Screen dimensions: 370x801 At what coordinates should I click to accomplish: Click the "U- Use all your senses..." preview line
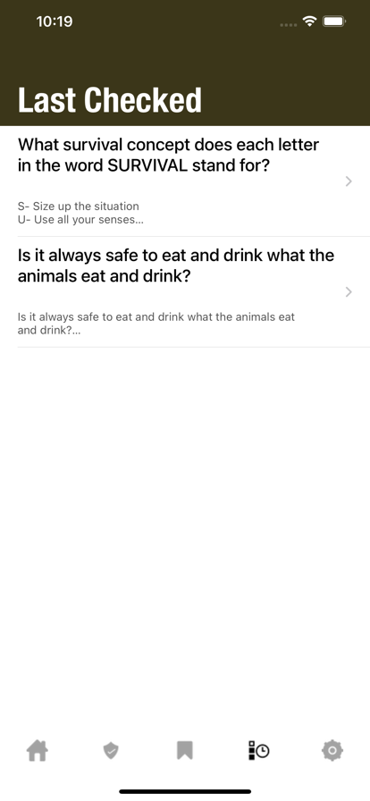[80, 220]
